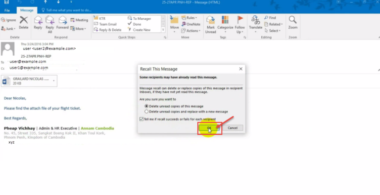
Task: Send message to OneNote
Action: point(190,24)
